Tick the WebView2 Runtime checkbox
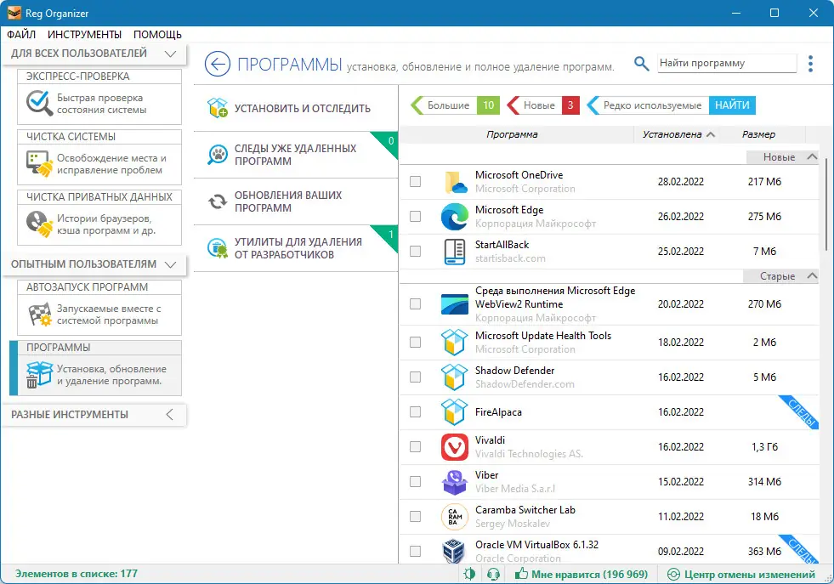834x584 pixels. pos(416,304)
